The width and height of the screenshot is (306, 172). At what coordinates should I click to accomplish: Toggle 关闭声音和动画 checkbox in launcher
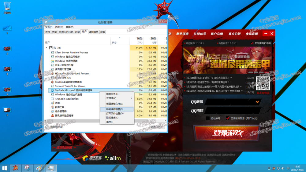(252, 43)
